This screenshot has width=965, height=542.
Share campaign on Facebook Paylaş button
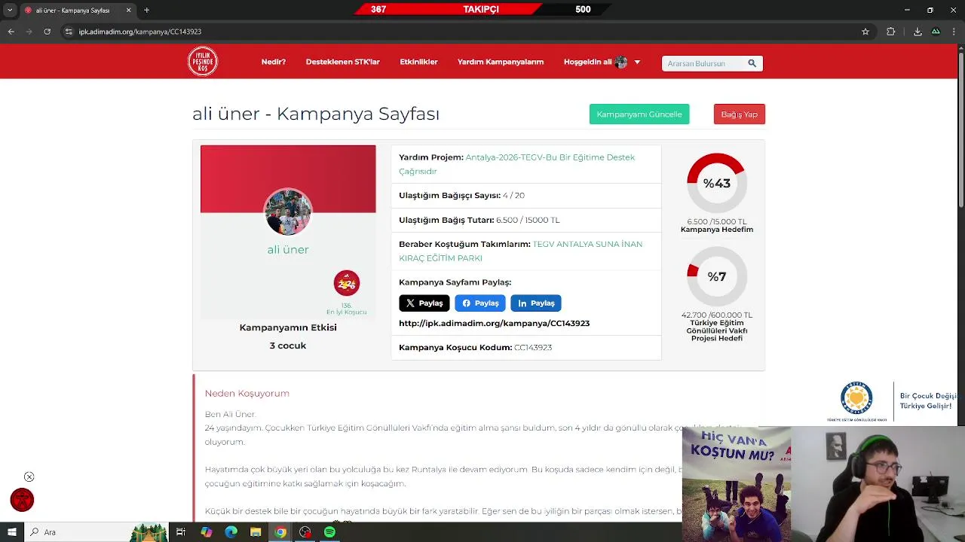click(480, 303)
